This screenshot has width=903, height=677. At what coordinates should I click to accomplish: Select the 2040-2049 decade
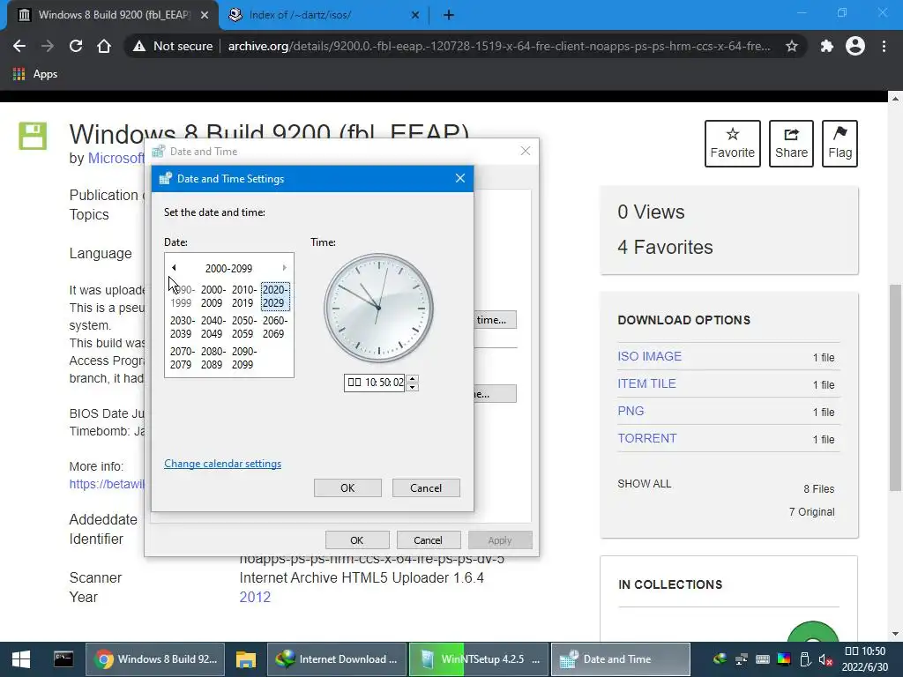coord(213,327)
